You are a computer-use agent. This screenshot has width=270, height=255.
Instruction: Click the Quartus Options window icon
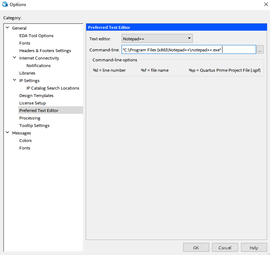[5, 4]
